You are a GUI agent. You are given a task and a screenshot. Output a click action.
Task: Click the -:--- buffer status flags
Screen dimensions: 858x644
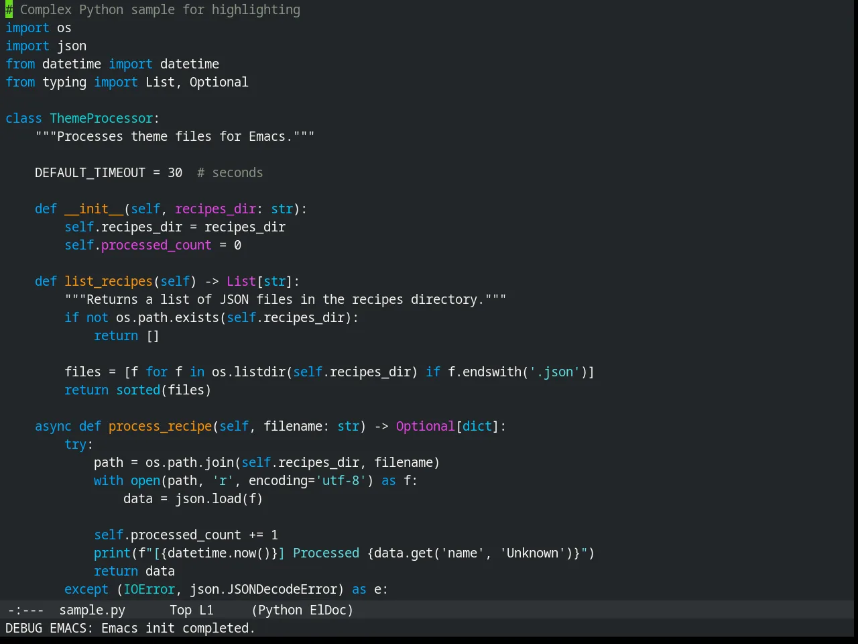[25, 610]
